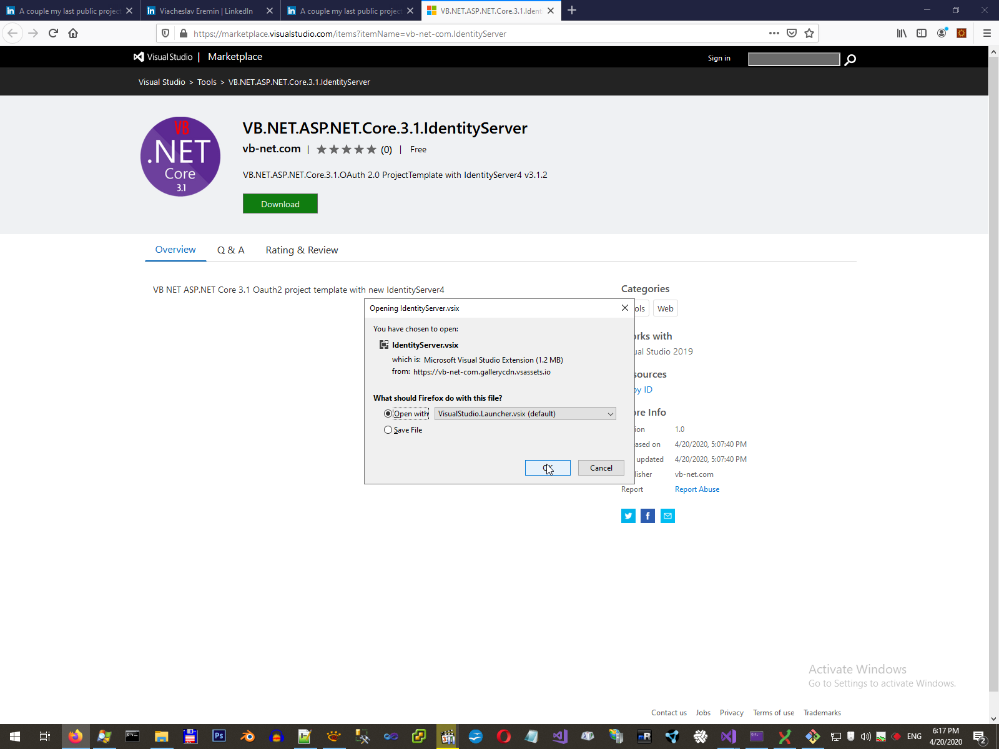Open the vb-net.com publisher link
This screenshot has width=999, height=749.
tap(272, 149)
